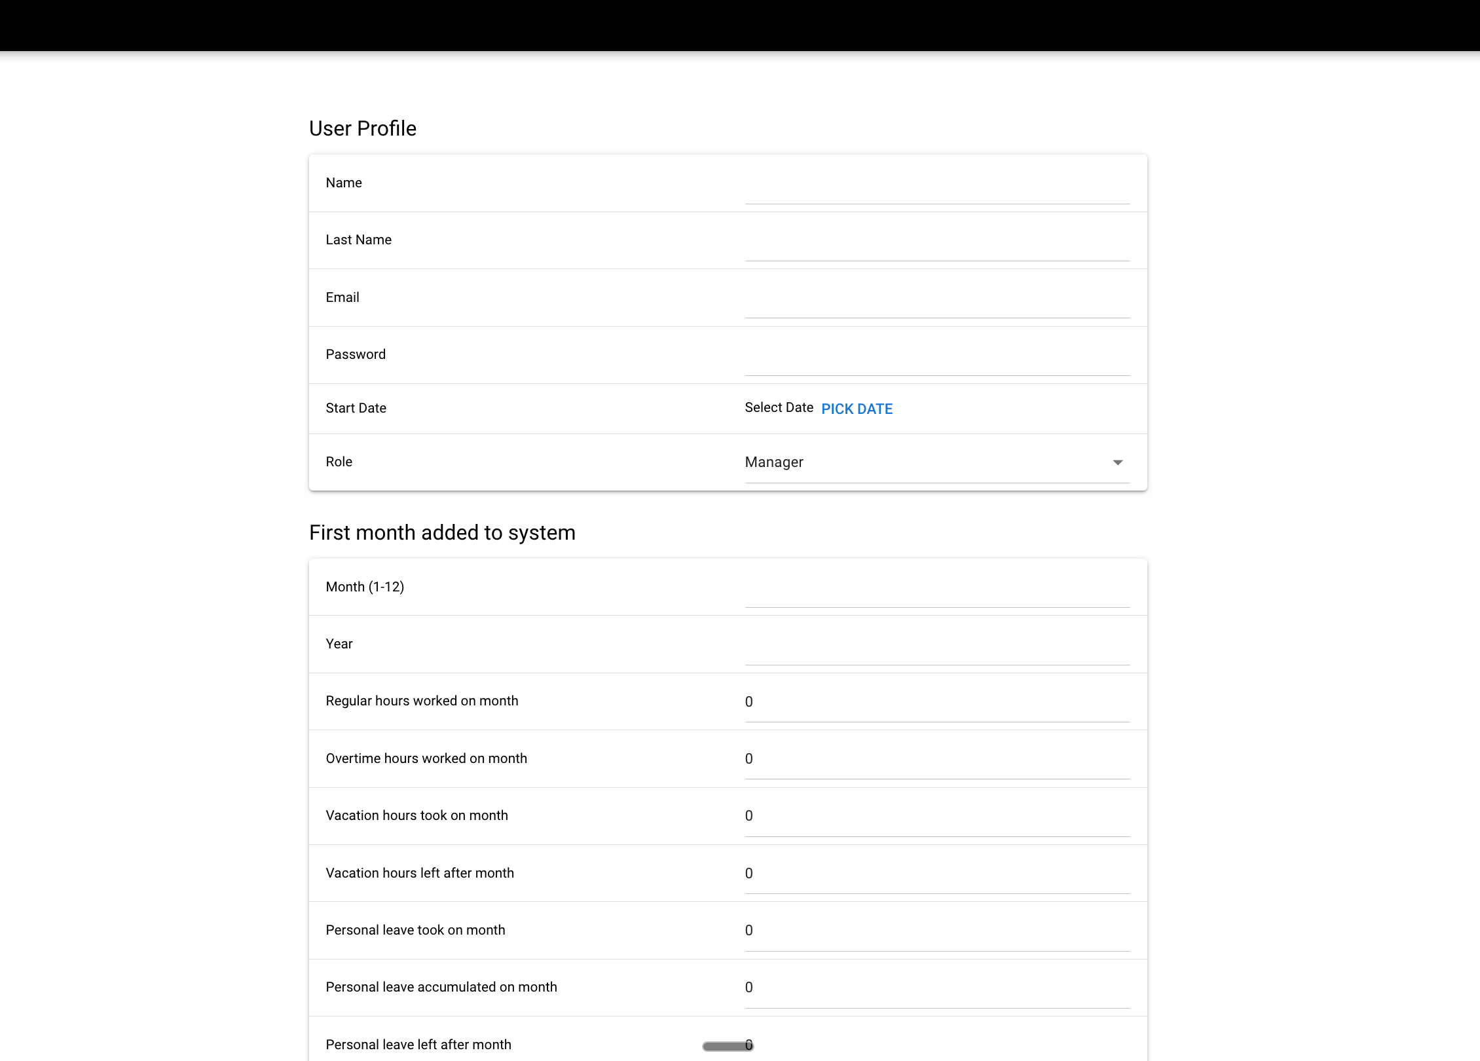Click the First month added to system heading
The height and width of the screenshot is (1061, 1480).
point(442,532)
